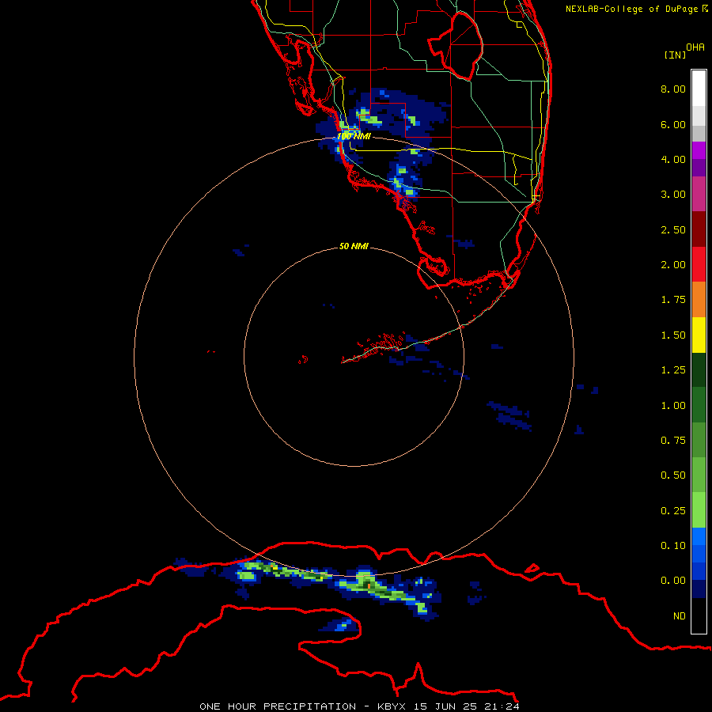Viewport: 712px width, 712px height.
Task: Select the yellow legend swatch
Action: pyautogui.click(x=699, y=335)
